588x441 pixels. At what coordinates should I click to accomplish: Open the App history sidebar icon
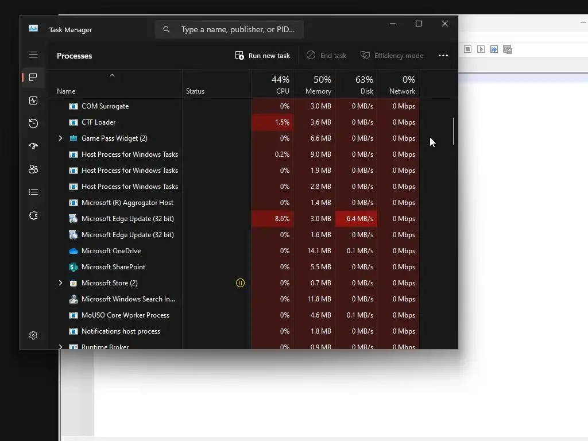coord(33,123)
